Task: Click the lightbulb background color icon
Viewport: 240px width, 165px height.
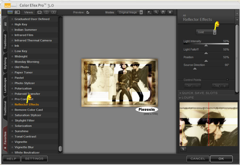Action: point(170,12)
